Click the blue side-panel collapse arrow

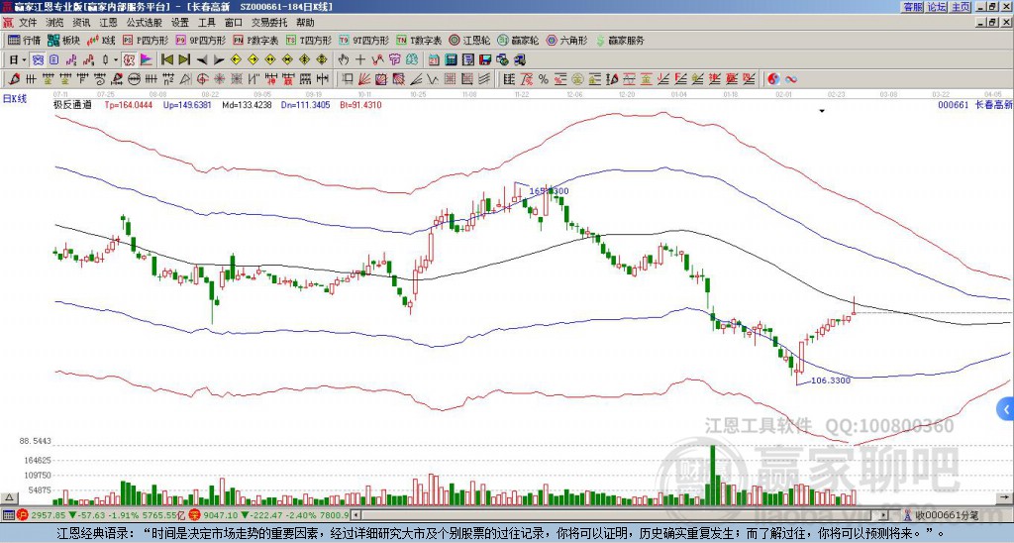coord(1006,408)
